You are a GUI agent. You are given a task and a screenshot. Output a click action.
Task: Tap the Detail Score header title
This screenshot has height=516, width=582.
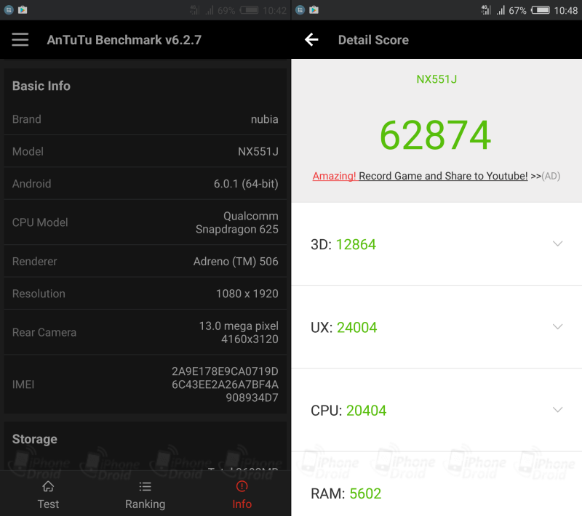(x=373, y=40)
